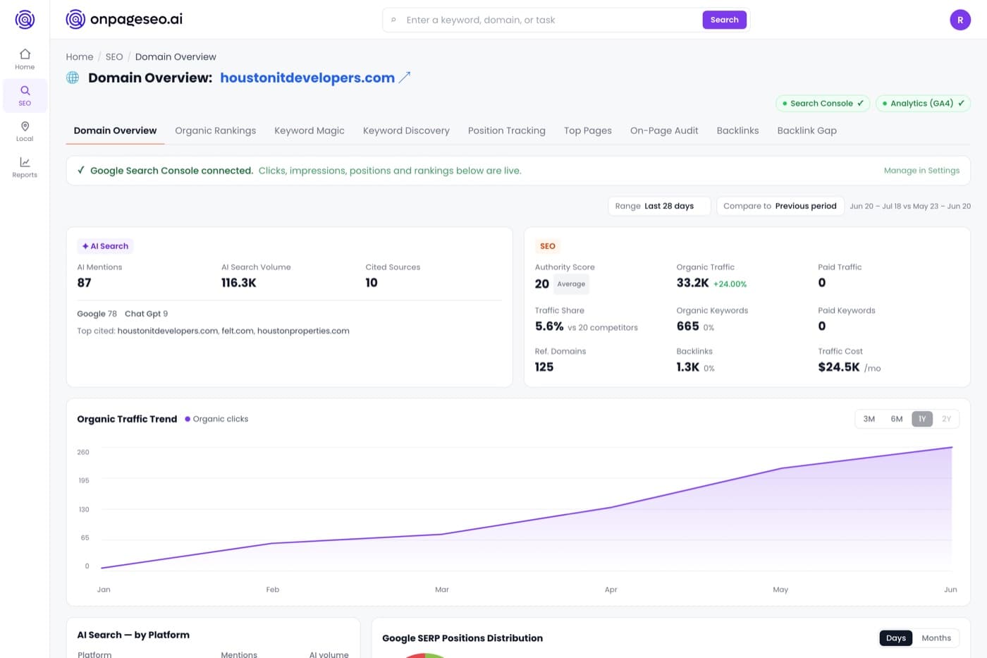The width and height of the screenshot is (987, 658).
Task: Go to the SEO breadcrumb
Action: pyautogui.click(x=114, y=57)
